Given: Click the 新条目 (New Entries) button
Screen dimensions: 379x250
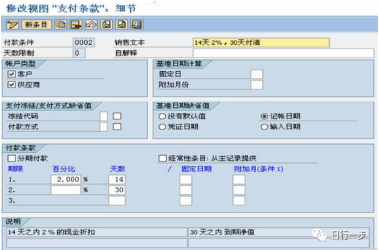Looking at the screenshot, I should [x=37, y=25].
